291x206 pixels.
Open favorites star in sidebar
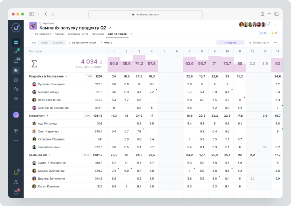[x=16, y=99]
